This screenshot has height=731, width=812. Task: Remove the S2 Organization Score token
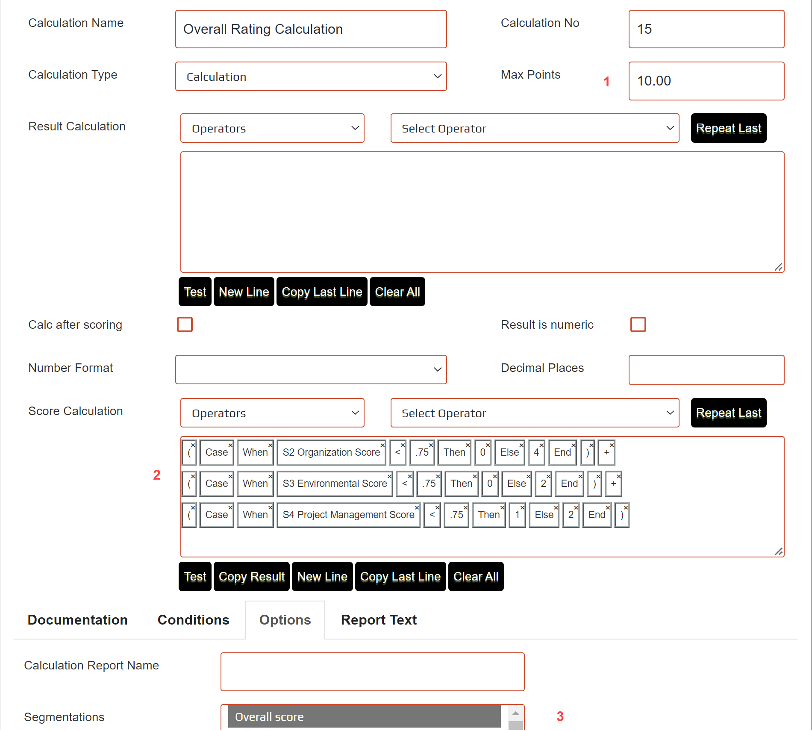click(x=382, y=445)
